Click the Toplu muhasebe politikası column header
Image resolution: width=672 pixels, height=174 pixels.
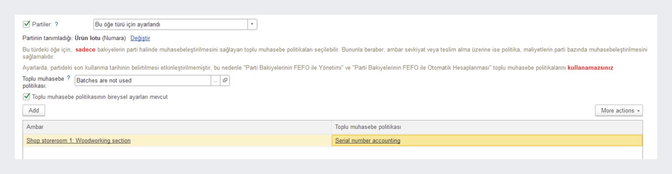coord(487,127)
